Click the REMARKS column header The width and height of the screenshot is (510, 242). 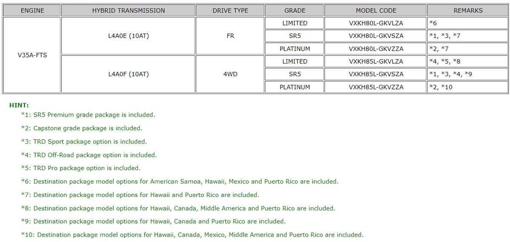[468, 11]
